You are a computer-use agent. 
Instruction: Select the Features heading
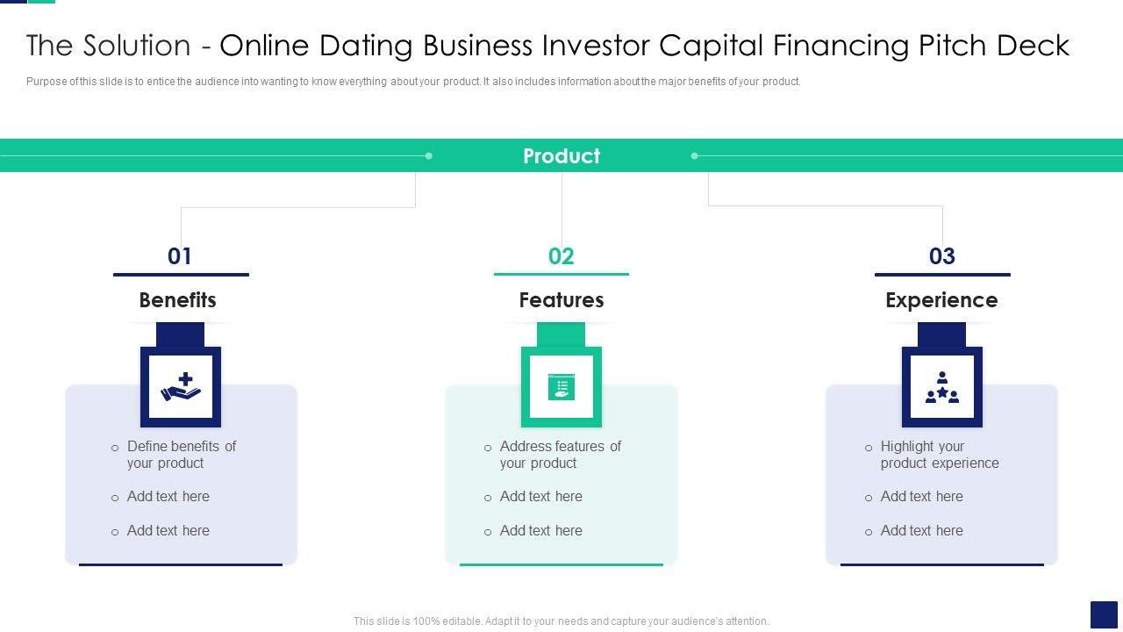tap(561, 300)
